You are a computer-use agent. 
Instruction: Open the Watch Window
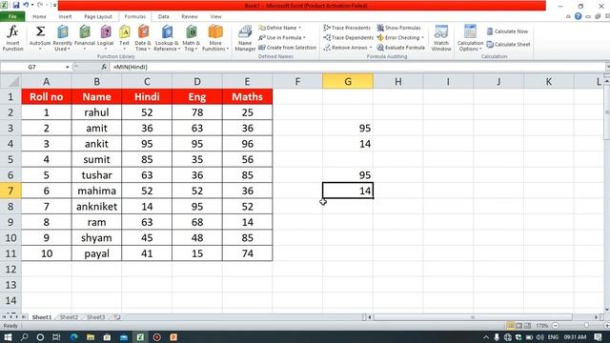click(x=440, y=38)
